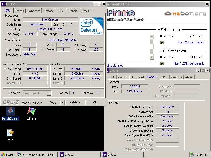Click the OK button in CPU-Z
The height and width of the screenshot is (158, 211).
[x=95, y=102]
